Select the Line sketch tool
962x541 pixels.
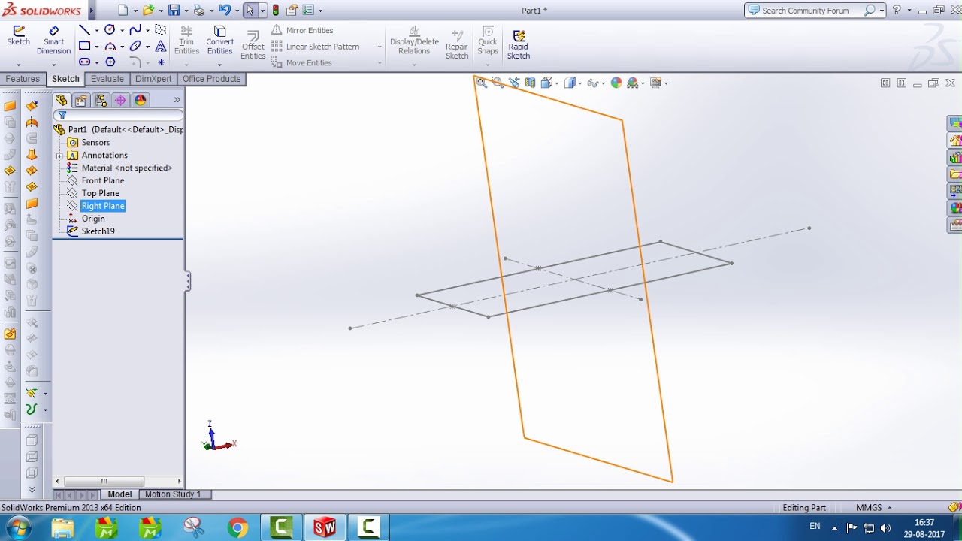(x=84, y=29)
